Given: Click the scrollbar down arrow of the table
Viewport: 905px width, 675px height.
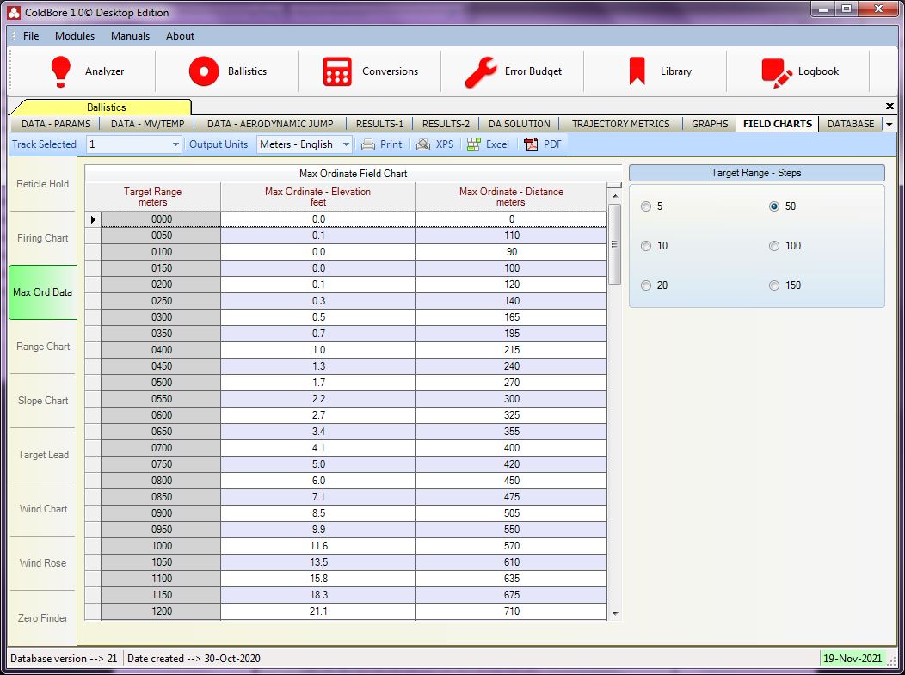Looking at the screenshot, I should [x=615, y=614].
